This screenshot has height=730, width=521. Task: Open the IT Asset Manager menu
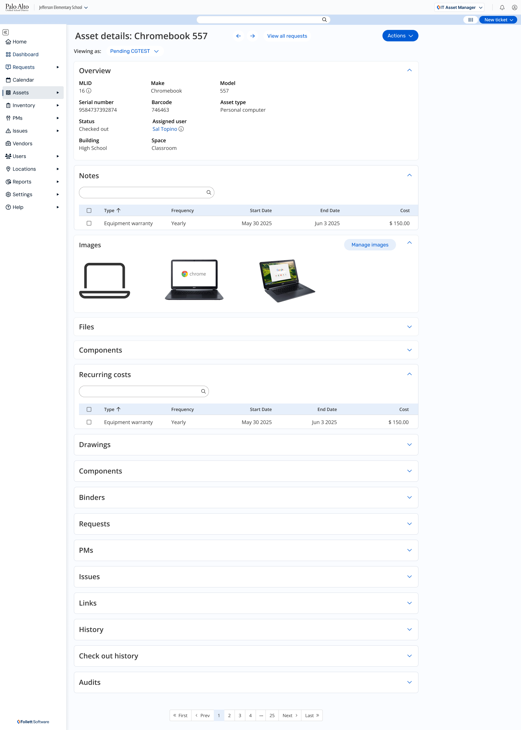pos(459,7)
